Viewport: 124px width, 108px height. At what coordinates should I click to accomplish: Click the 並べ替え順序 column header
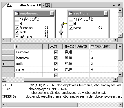[103, 47]
